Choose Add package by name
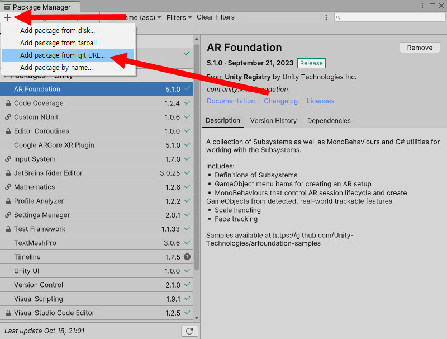This screenshot has width=447, height=339. [x=68, y=67]
